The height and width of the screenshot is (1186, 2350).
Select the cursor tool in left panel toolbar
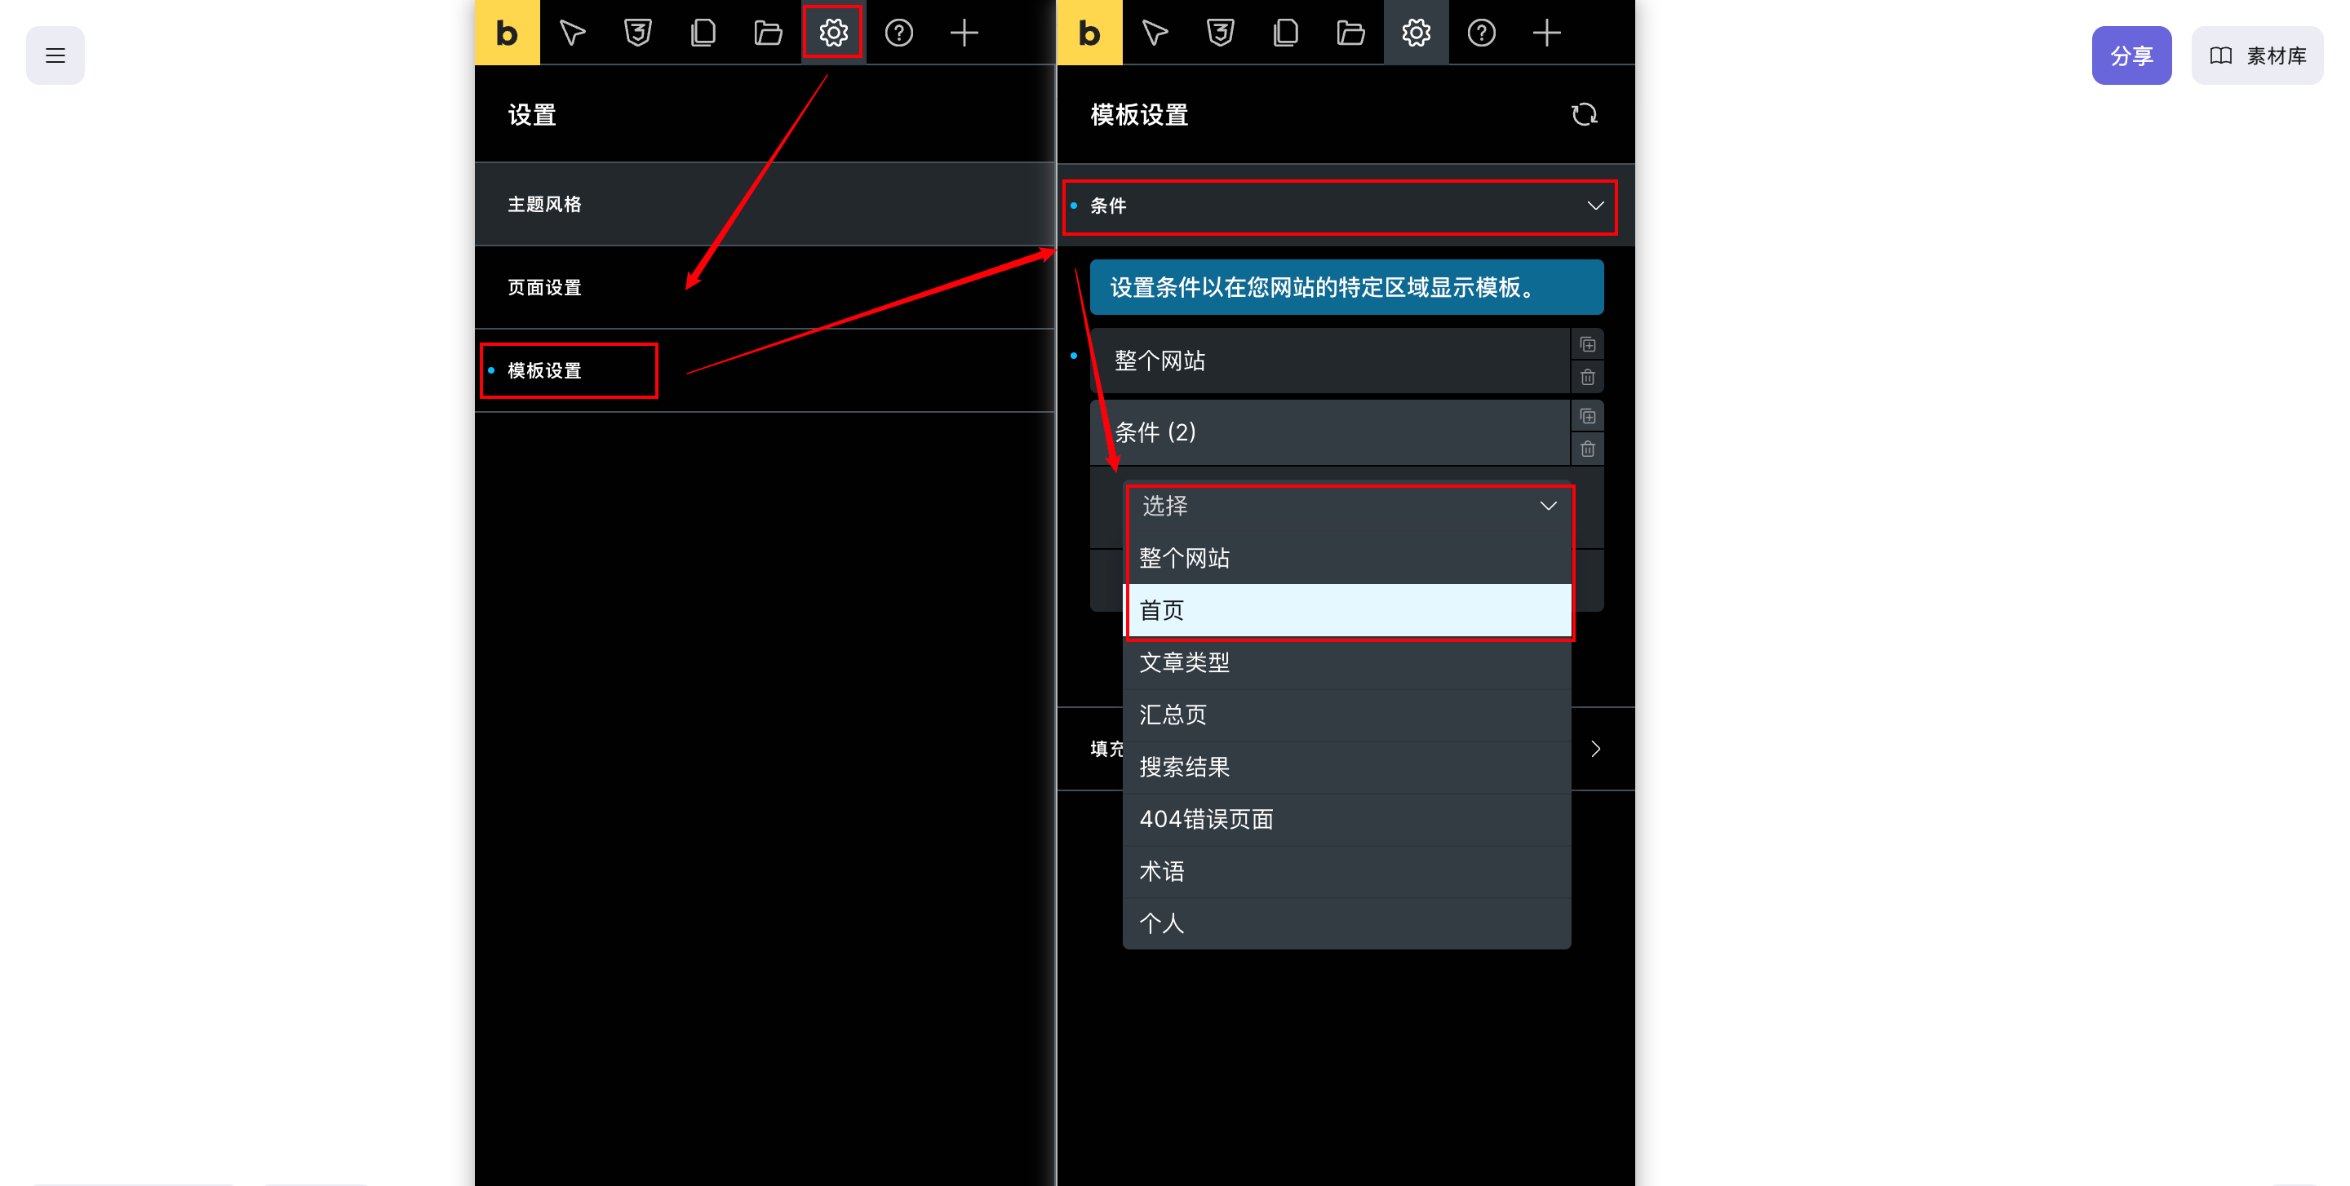pyautogui.click(x=572, y=33)
